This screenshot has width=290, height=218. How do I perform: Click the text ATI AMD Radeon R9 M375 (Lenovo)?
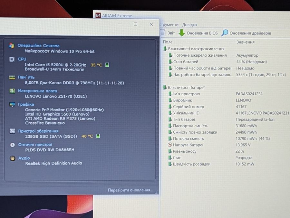tap(60, 118)
